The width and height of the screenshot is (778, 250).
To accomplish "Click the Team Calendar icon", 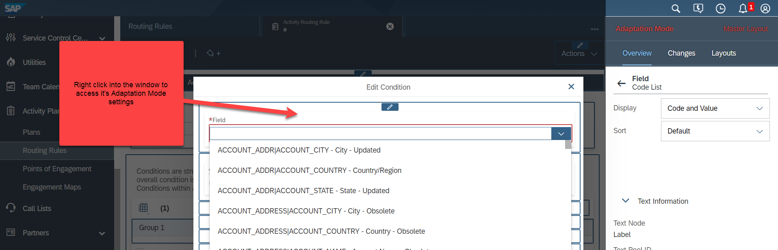I will 11,86.
